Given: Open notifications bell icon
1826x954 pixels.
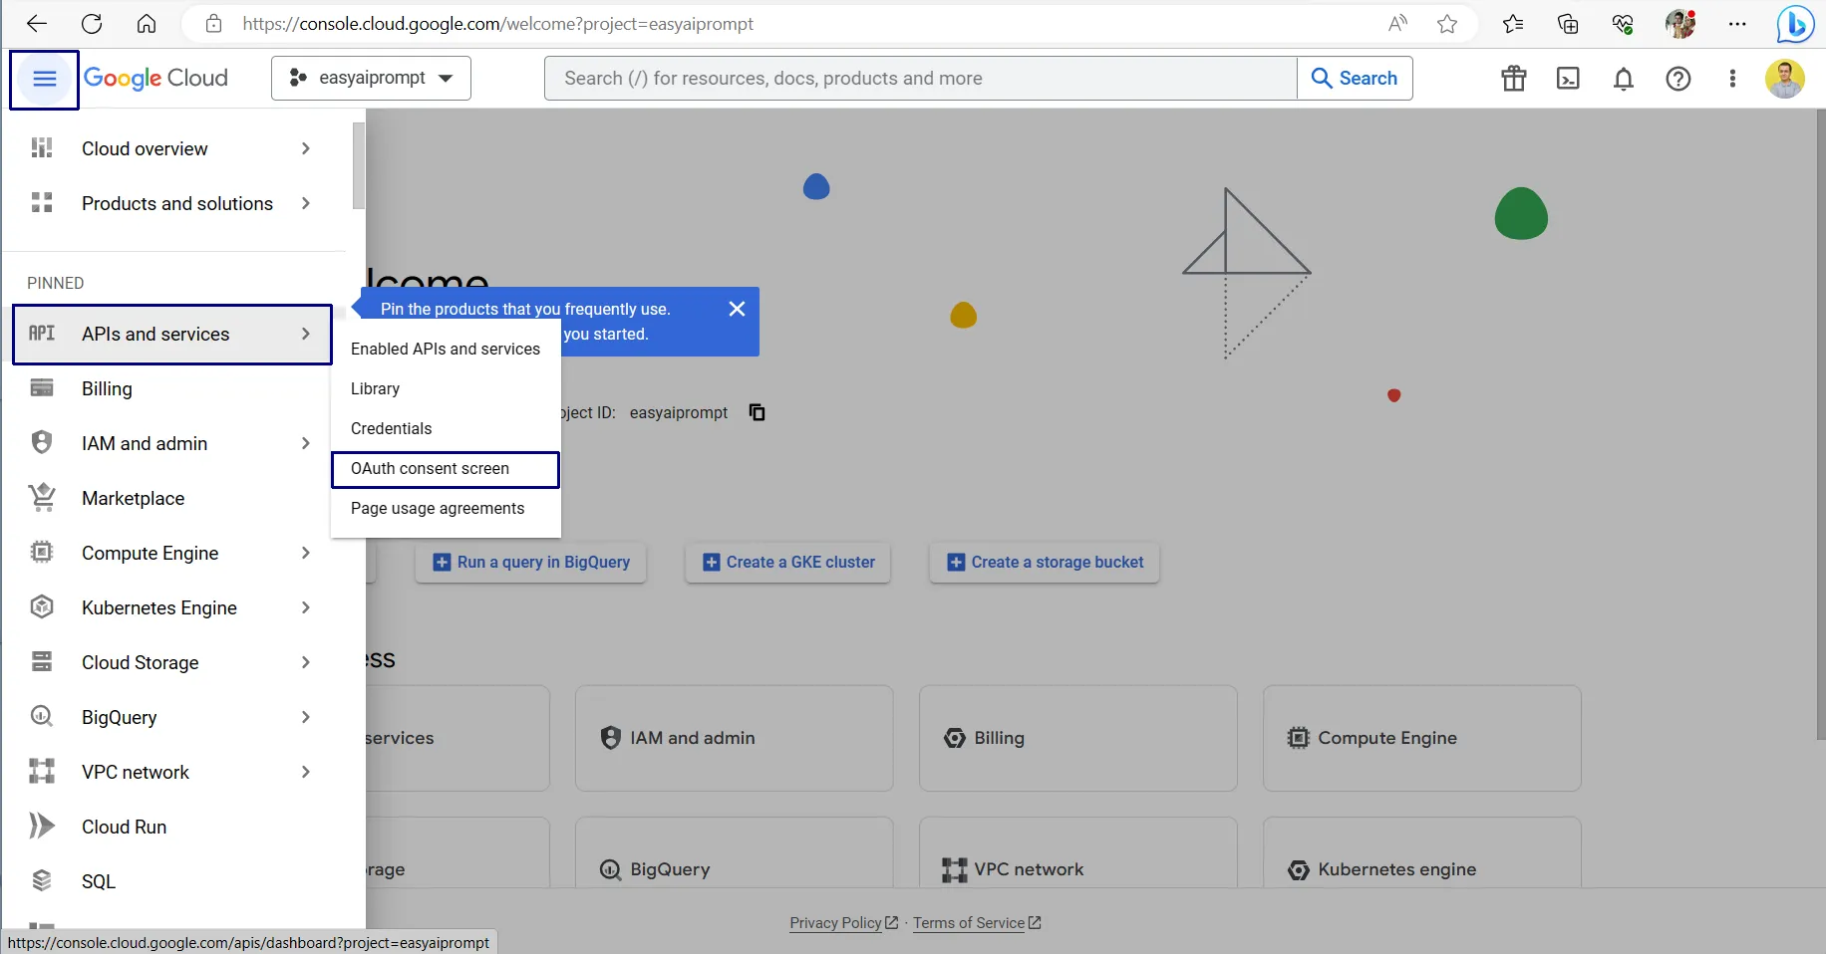Looking at the screenshot, I should click(x=1624, y=79).
